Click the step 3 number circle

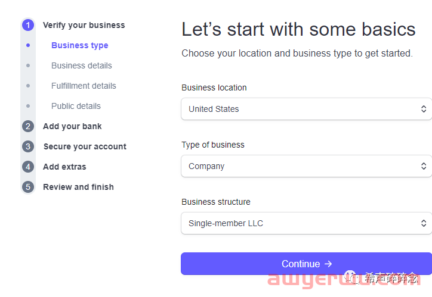(x=28, y=146)
